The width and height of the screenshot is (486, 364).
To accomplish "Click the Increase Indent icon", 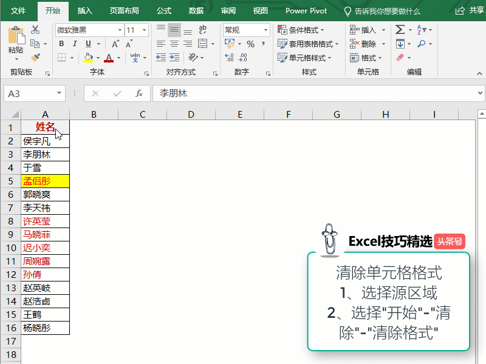I will [x=174, y=58].
